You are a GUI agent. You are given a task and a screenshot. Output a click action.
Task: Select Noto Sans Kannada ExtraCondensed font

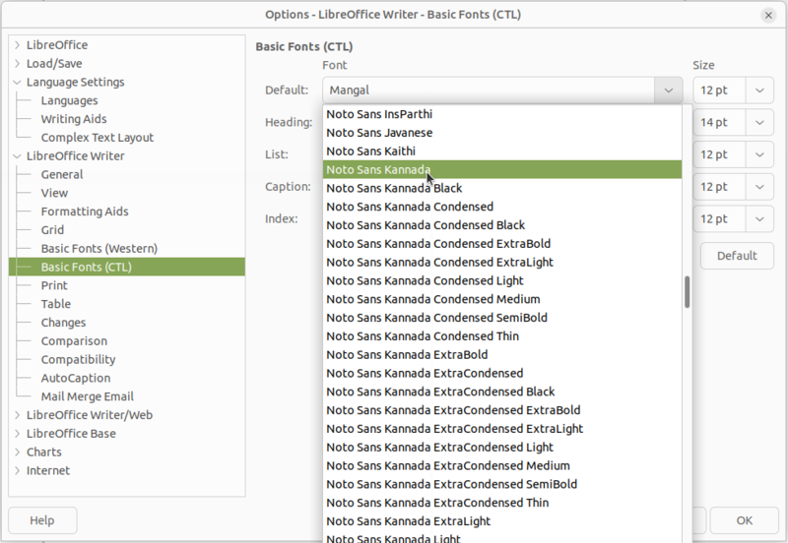pyautogui.click(x=502, y=374)
